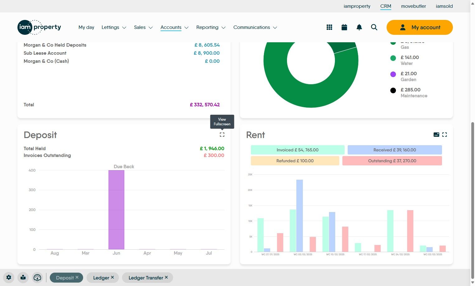Screen dimensions: 475x286
Task: Open the apps grid icon
Action: 329,27
